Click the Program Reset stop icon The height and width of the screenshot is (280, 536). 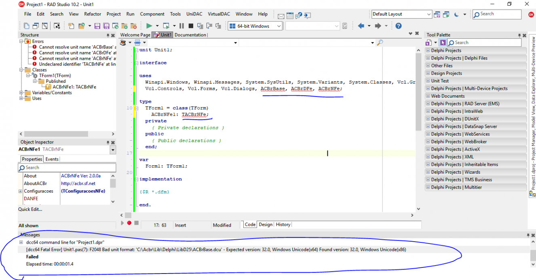tap(191, 26)
